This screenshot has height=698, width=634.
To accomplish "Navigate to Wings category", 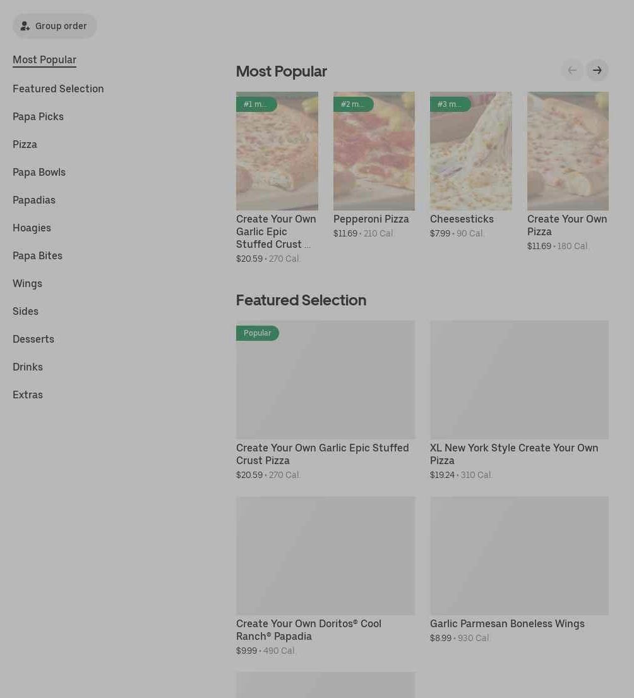I will pyautogui.click(x=27, y=283).
